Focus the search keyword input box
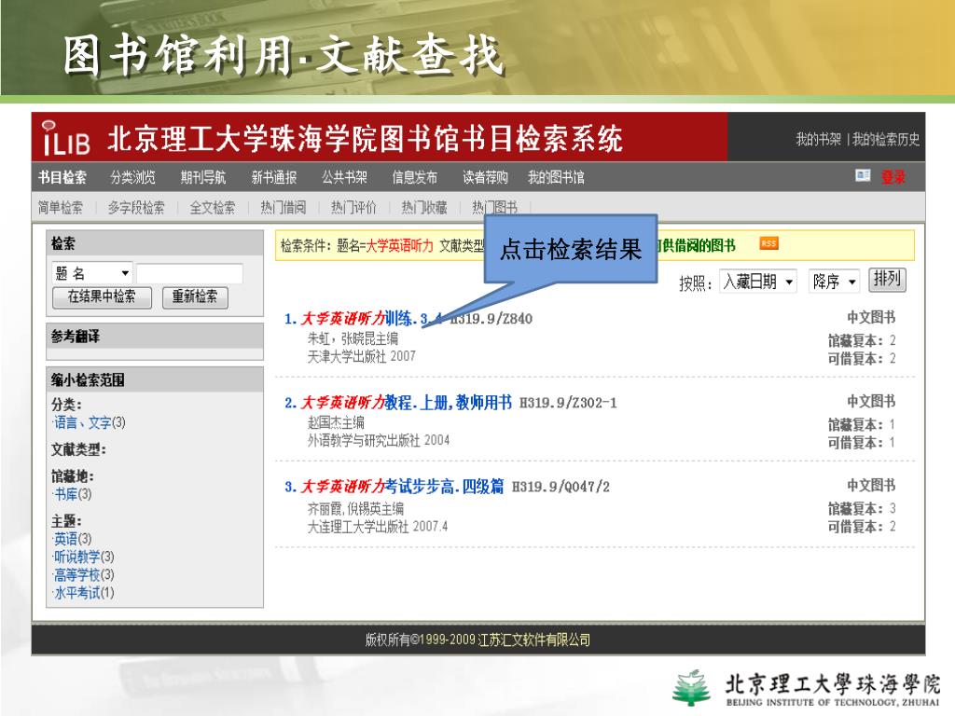 [189, 273]
